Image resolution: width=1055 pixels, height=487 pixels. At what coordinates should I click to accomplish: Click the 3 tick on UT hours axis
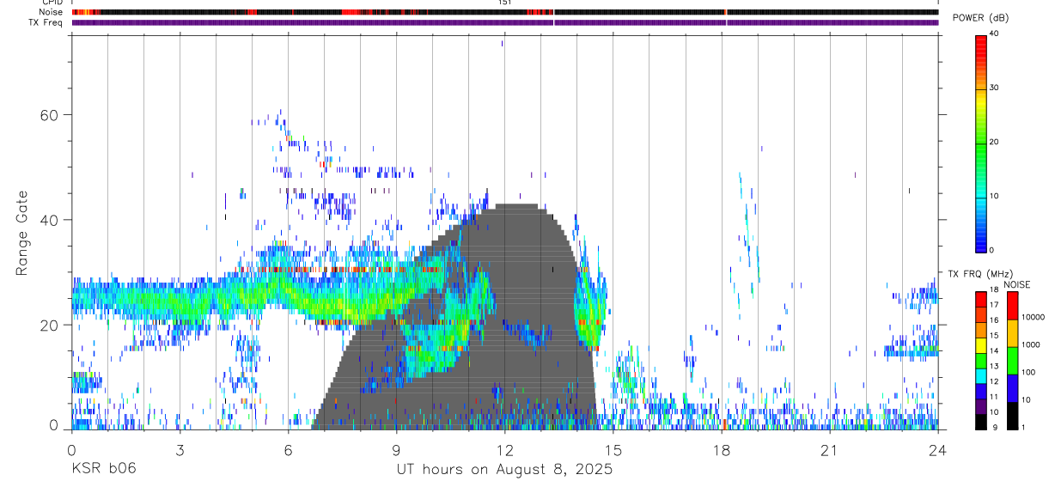point(180,450)
